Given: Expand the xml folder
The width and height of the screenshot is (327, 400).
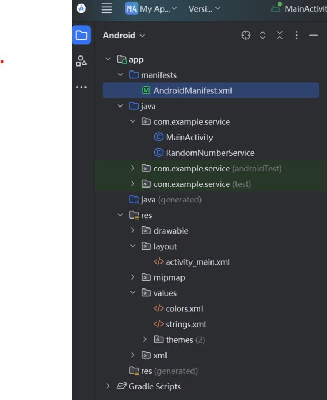Looking at the screenshot, I should pos(133,355).
